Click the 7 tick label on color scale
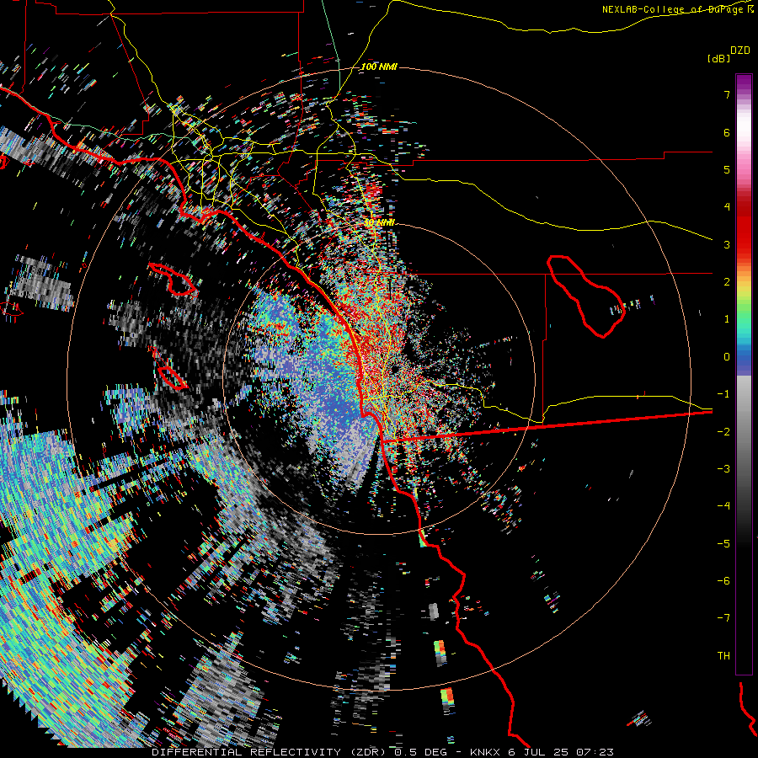Image resolution: width=758 pixels, height=758 pixels. click(x=727, y=94)
